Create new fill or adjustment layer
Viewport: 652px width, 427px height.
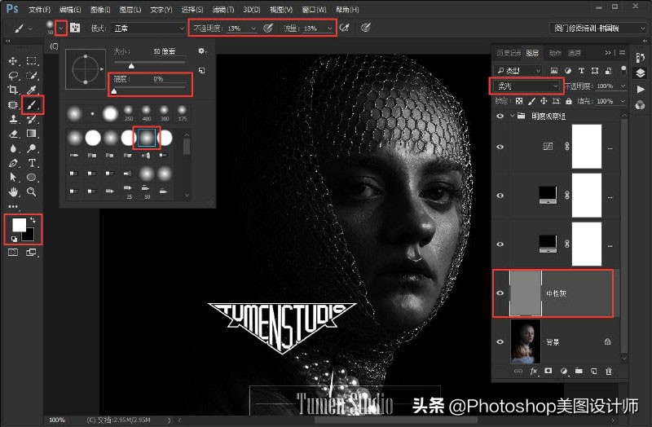(564, 371)
